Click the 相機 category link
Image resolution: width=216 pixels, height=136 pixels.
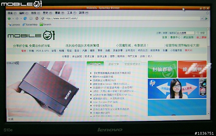(61, 51)
